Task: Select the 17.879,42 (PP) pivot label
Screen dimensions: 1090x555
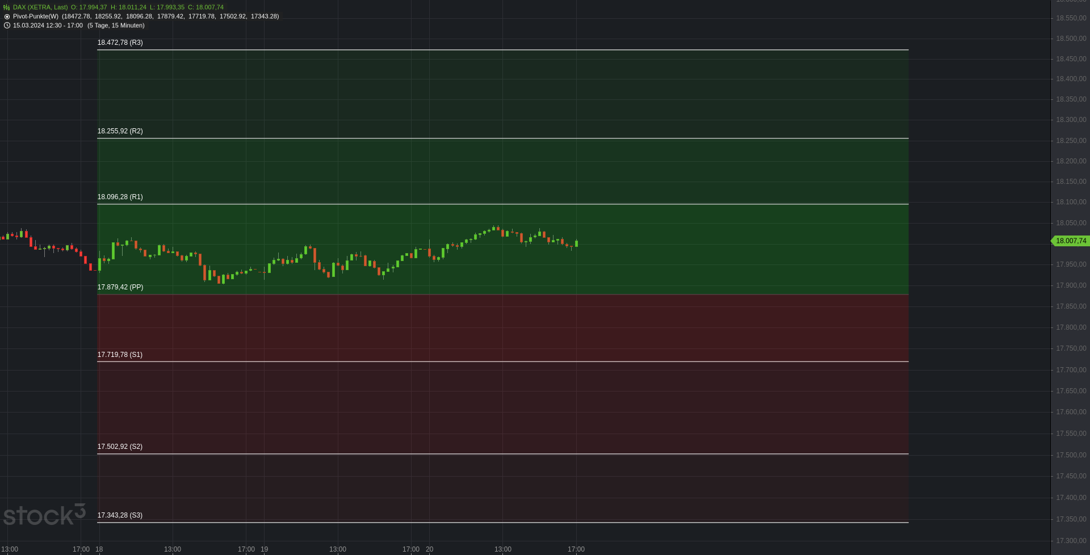Action: tap(120, 287)
